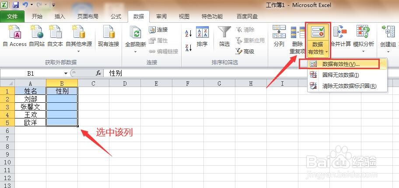Screen dimensions: 399x188
Task: Open the Customize Quick Access Toolbar dropdown
Action: pyautogui.click(x=53, y=4)
